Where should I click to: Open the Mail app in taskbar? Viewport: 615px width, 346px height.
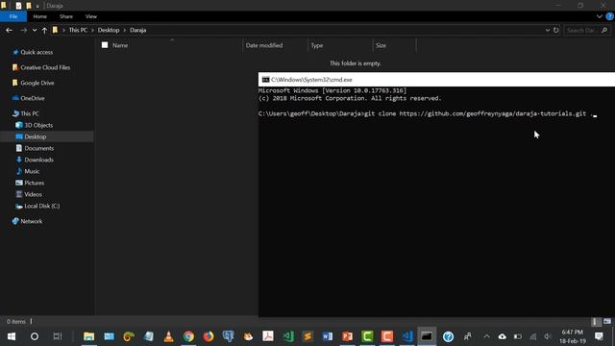tap(109, 336)
